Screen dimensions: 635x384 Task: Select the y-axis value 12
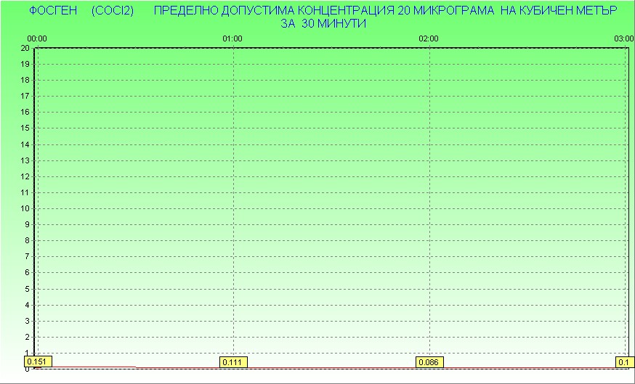pyautogui.click(x=25, y=176)
